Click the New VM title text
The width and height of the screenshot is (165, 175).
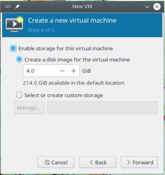tap(82, 7)
